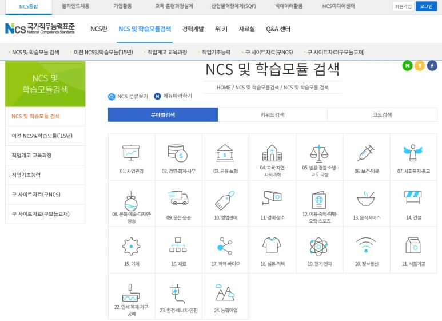Go to 교육·훈련과정설계 in top bar
The image size is (442, 321).
[x=174, y=6]
